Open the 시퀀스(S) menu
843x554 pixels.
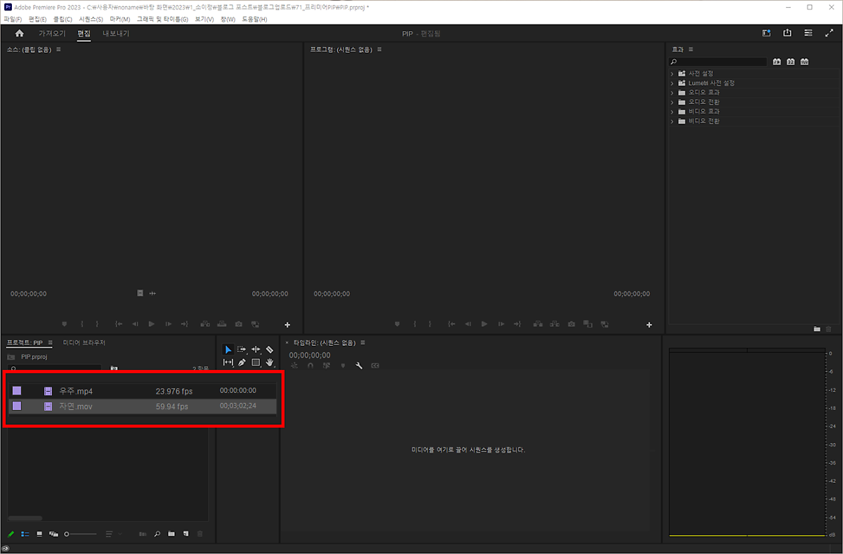pyautogui.click(x=91, y=19)
